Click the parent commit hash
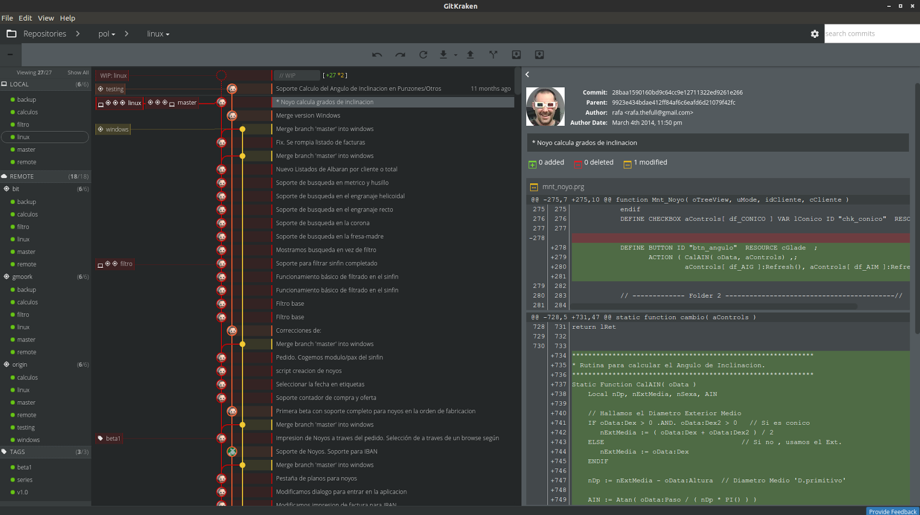 click(x=673, y=102)
